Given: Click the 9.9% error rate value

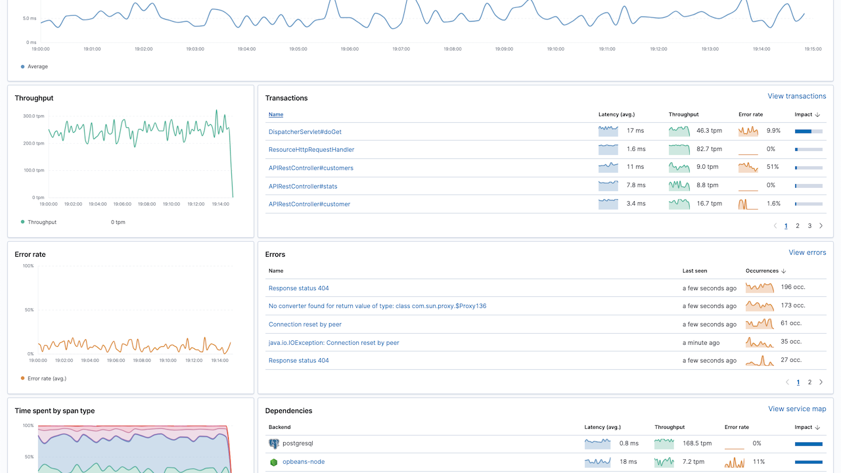Looking at the screenshot, I should point(773,131).
